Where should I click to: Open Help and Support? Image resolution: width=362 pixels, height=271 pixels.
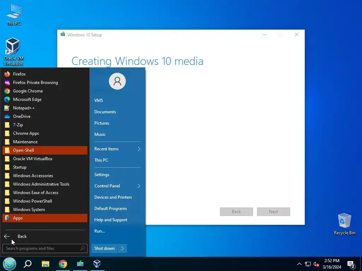[x=117, y=220]
